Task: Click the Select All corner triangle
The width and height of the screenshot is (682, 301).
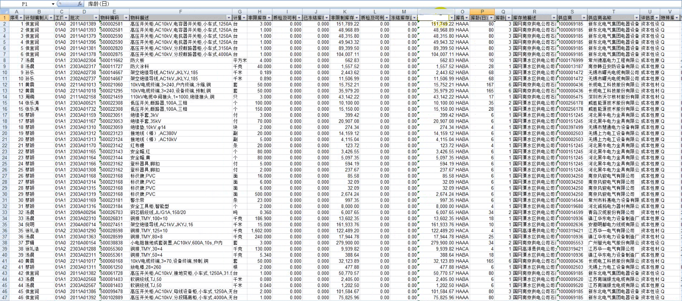Action: coord(5,11)
